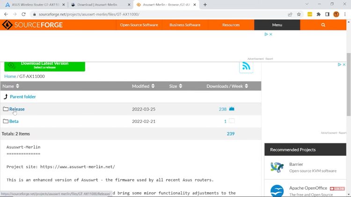Open the yellow extension icon
The height and width of the screenshot is (197, 351).
point(310,14)
